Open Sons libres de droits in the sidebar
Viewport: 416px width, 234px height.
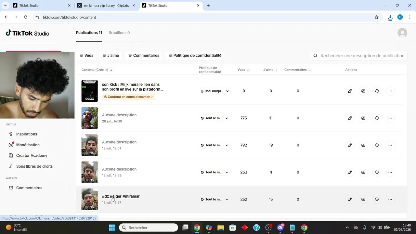click(x=34, y=166)
